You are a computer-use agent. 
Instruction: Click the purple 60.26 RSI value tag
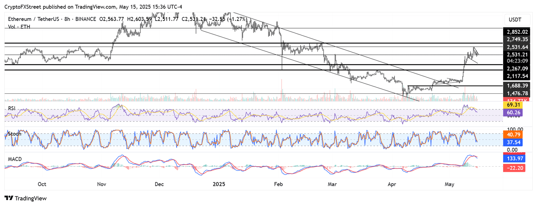(x=514, y=112)
